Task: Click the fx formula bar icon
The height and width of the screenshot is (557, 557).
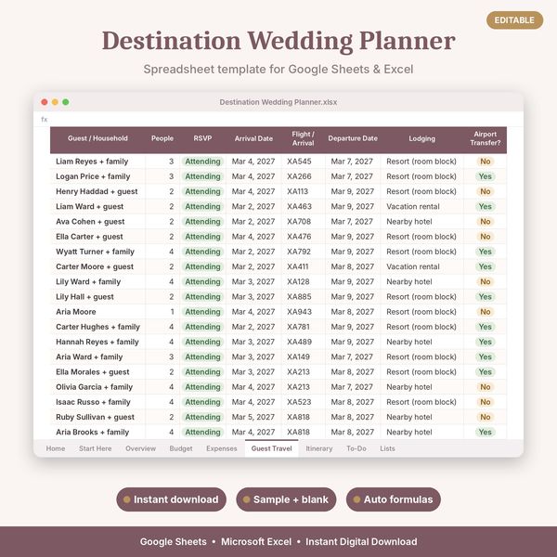Action: (44, 120)
